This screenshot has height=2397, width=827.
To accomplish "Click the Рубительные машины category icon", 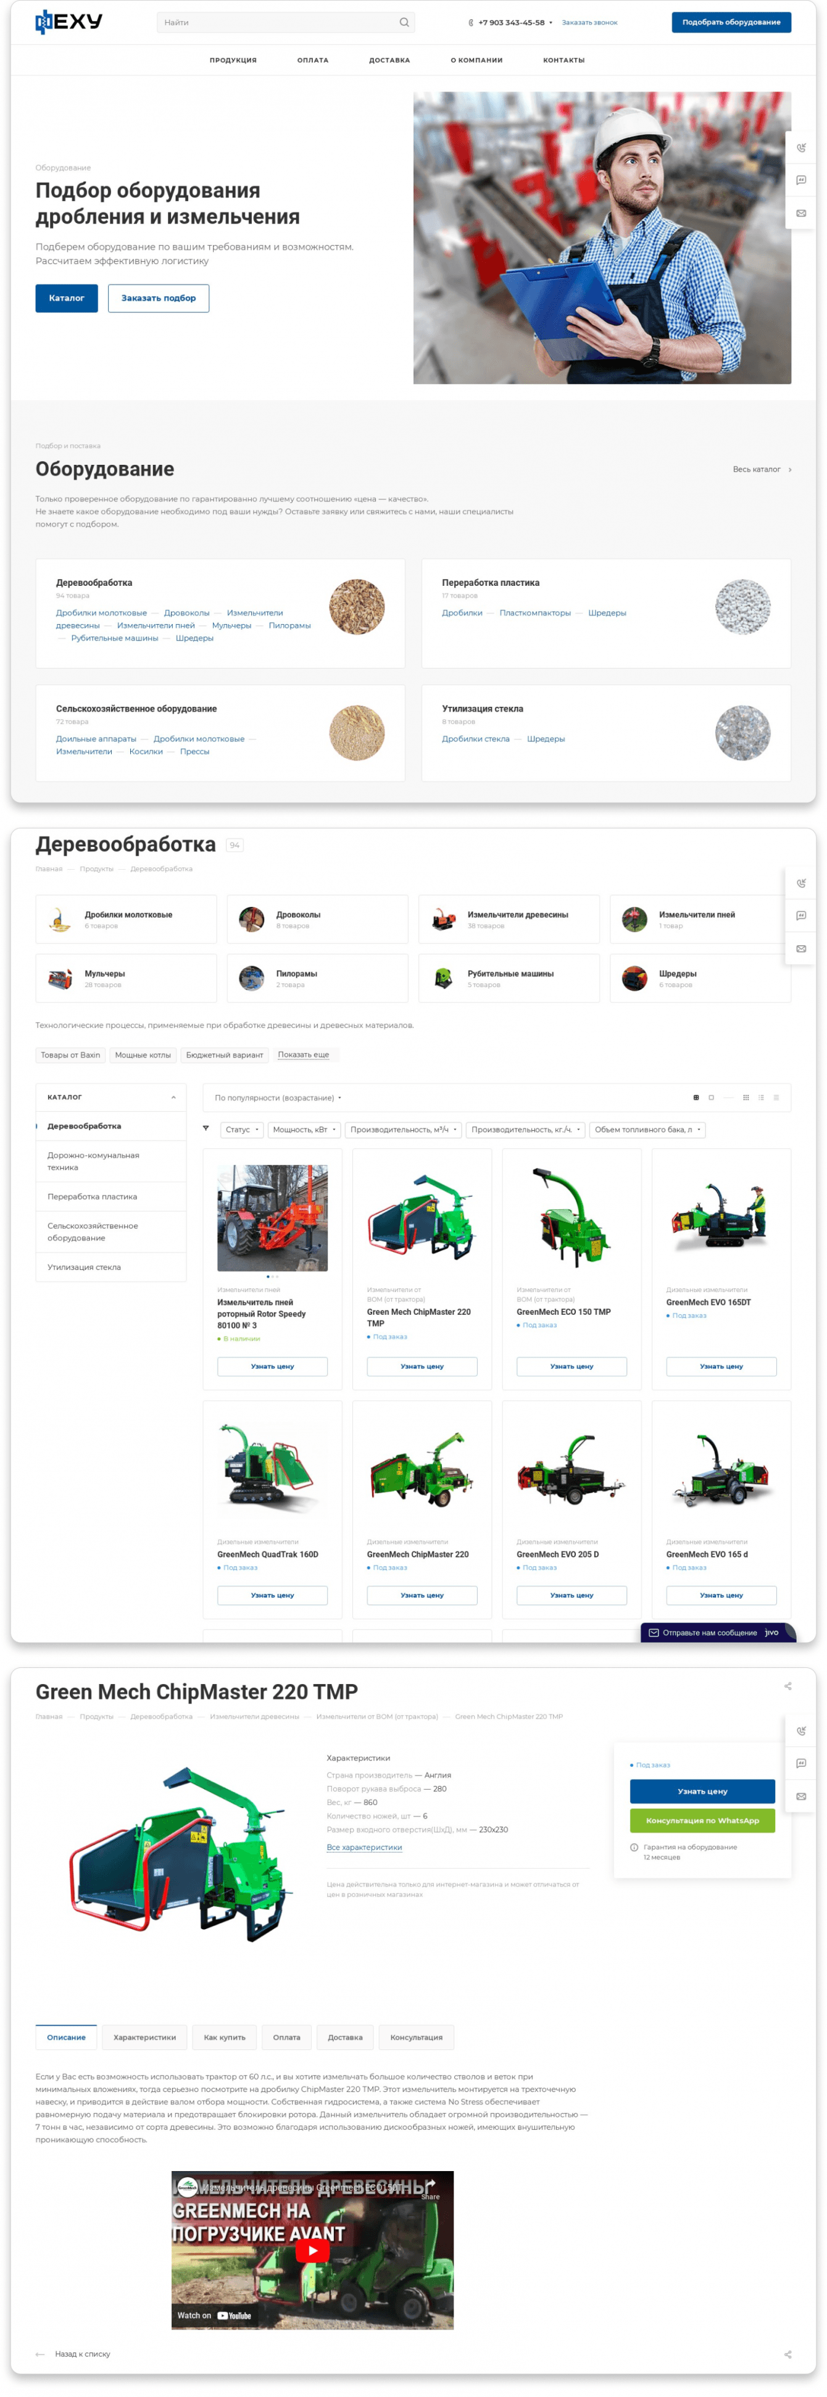I will pos(443,978).
